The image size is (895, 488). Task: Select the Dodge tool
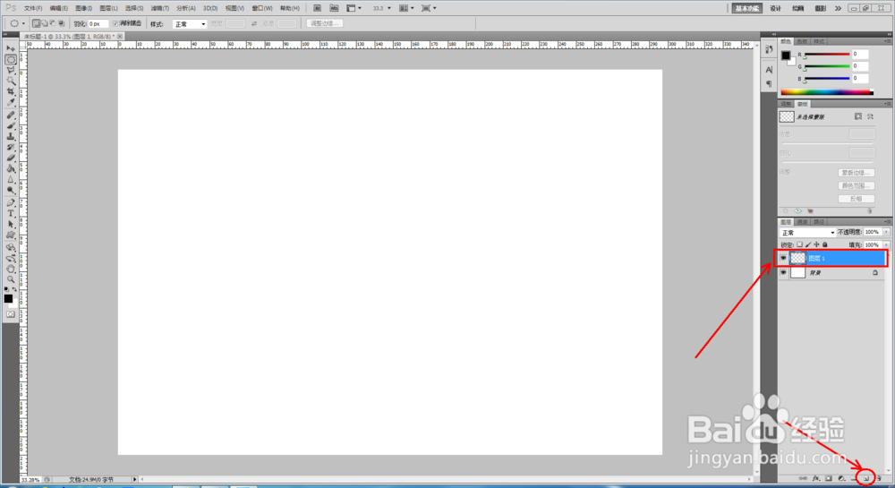coord(10,191)
